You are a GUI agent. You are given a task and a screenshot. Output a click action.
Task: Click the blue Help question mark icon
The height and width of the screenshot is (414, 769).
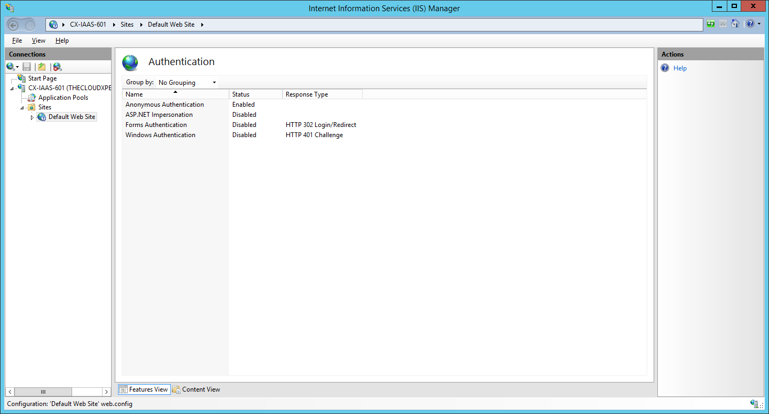click(x=750, y=24)
